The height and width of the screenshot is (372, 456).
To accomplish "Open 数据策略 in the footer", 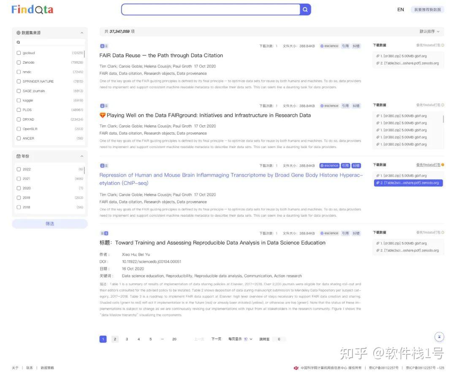I will pyautogui.click(x=47, y=367).
